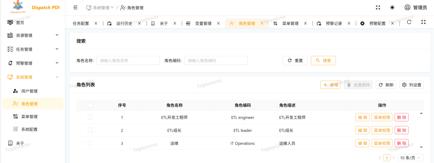434x163 pixels.
Task: Switch to the 菜单管理 tab
Action: pos(290,23)
